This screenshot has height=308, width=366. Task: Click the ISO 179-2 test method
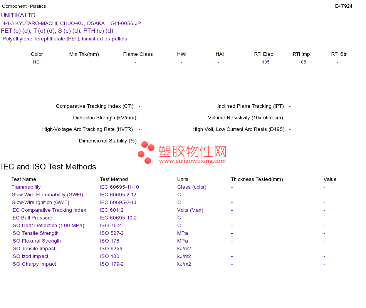tap(112, 264)
